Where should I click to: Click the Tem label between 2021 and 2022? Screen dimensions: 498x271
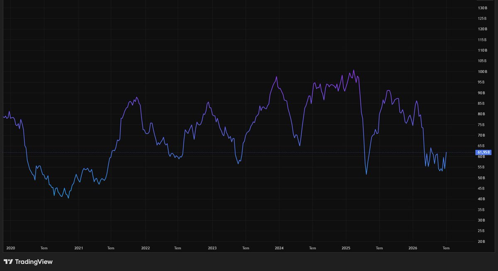pos(111,248)
